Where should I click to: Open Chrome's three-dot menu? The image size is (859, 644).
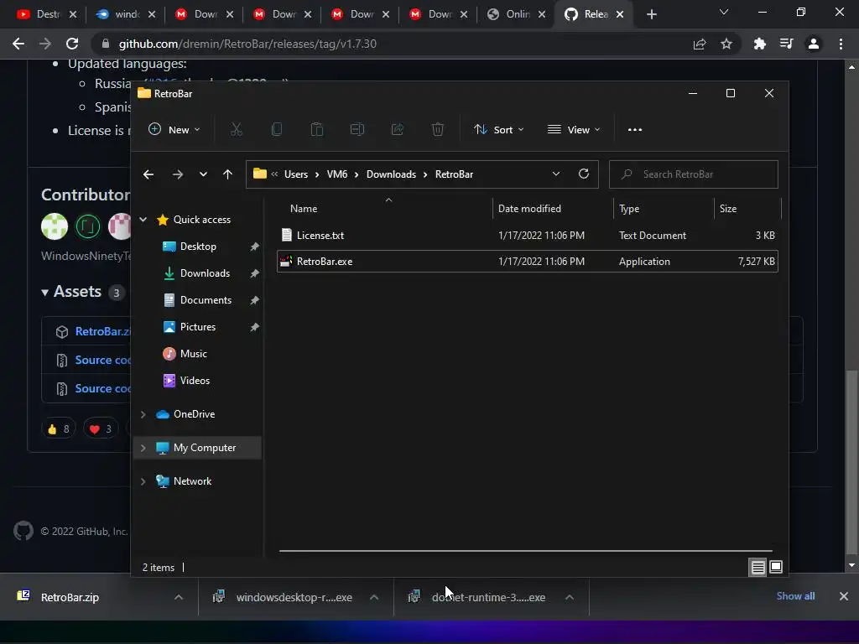coord(841,44)
